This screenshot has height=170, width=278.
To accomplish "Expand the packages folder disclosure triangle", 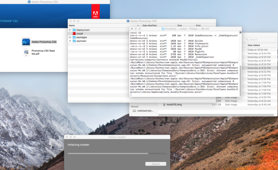I will pyautogui.click(x=70, y=37).
